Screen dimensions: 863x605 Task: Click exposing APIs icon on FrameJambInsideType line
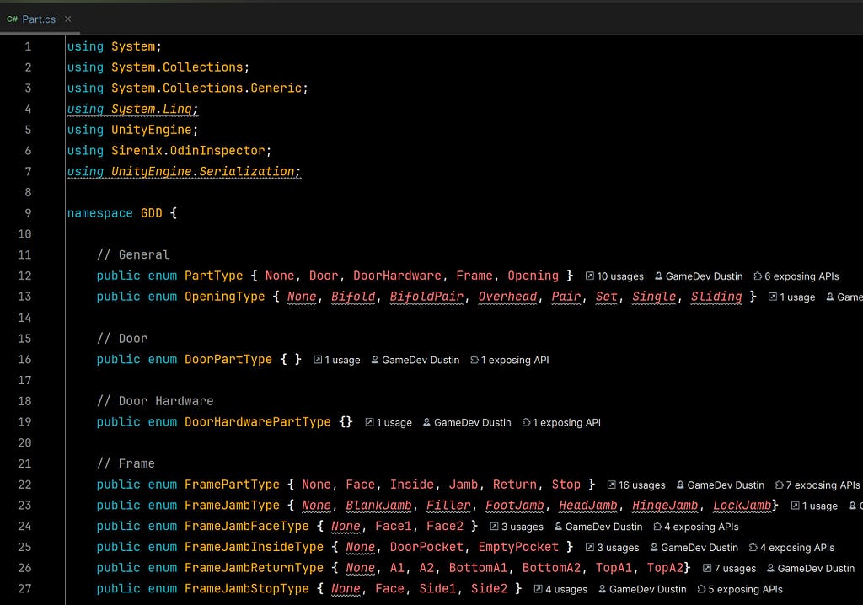click(x=753, y=547)
